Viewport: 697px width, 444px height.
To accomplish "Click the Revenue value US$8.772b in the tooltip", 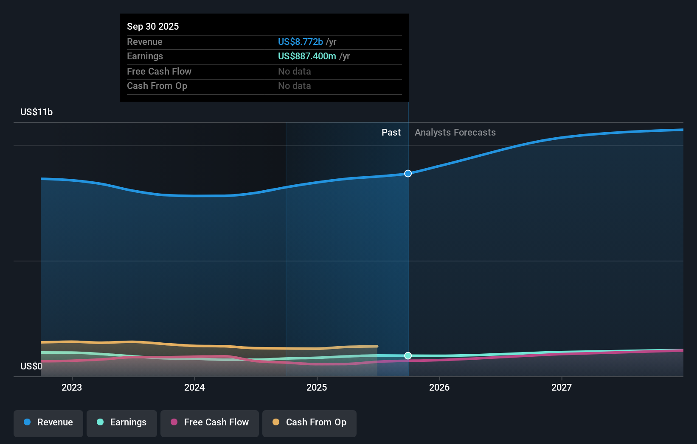I will (301, 42).
